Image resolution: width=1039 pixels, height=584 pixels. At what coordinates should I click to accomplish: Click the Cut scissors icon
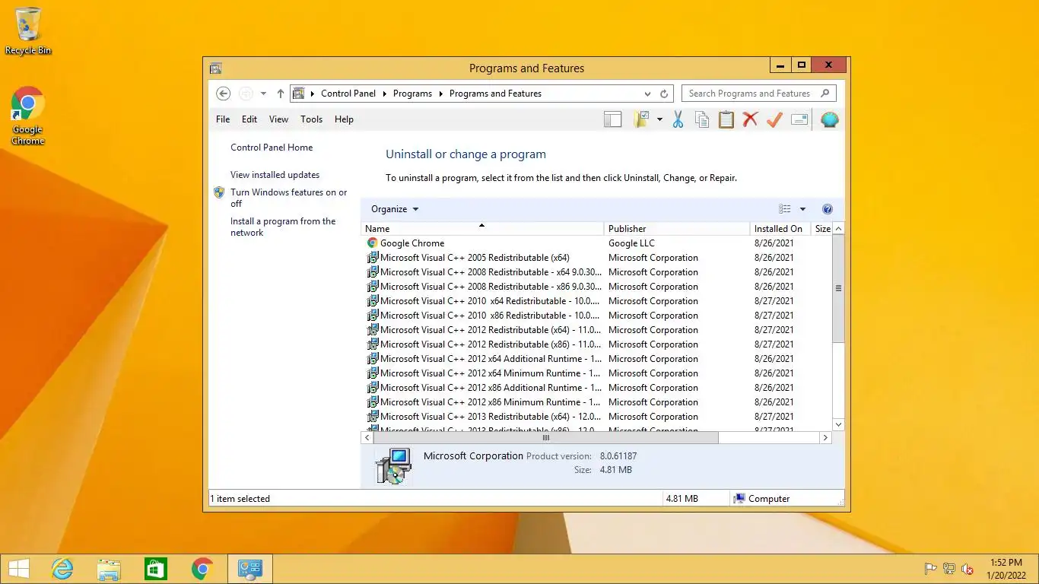(678, 119)
